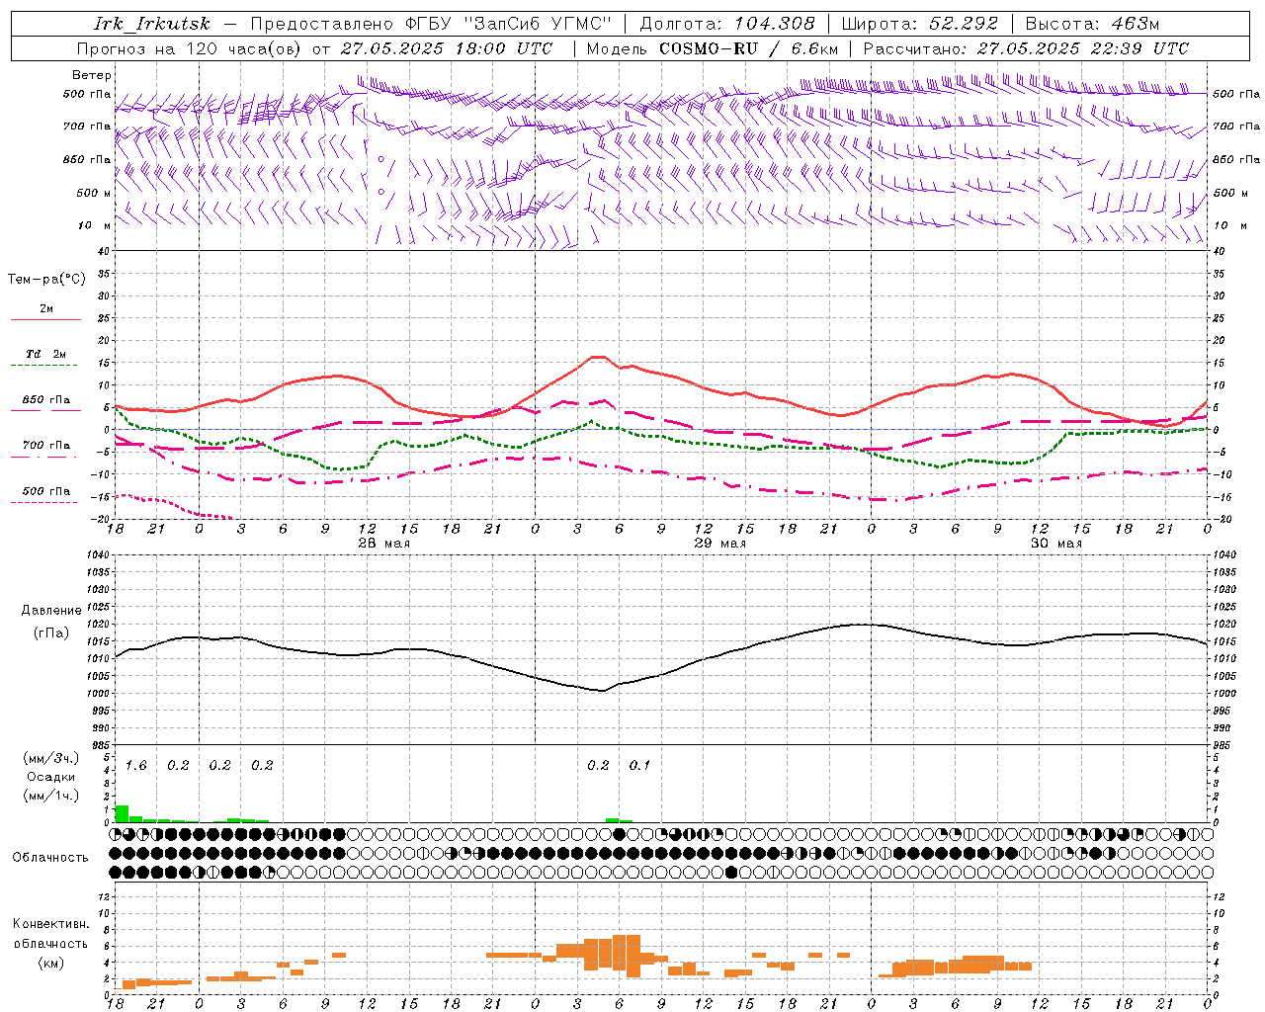Screen dimensions: 1265x1012
Task: Click the left 985 pressure axis value
Action: point(101,745)
